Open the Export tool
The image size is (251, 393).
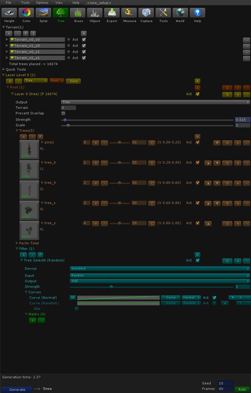(112, 13)
